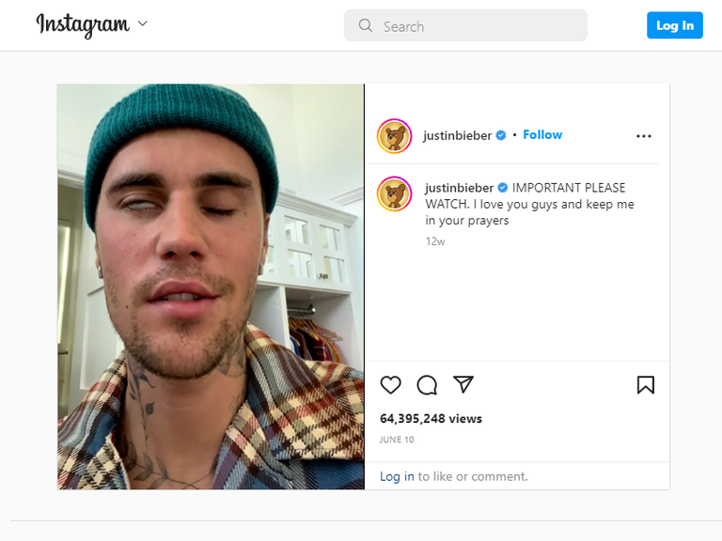Open comments via the speech bubble icon

click(427, 385)
